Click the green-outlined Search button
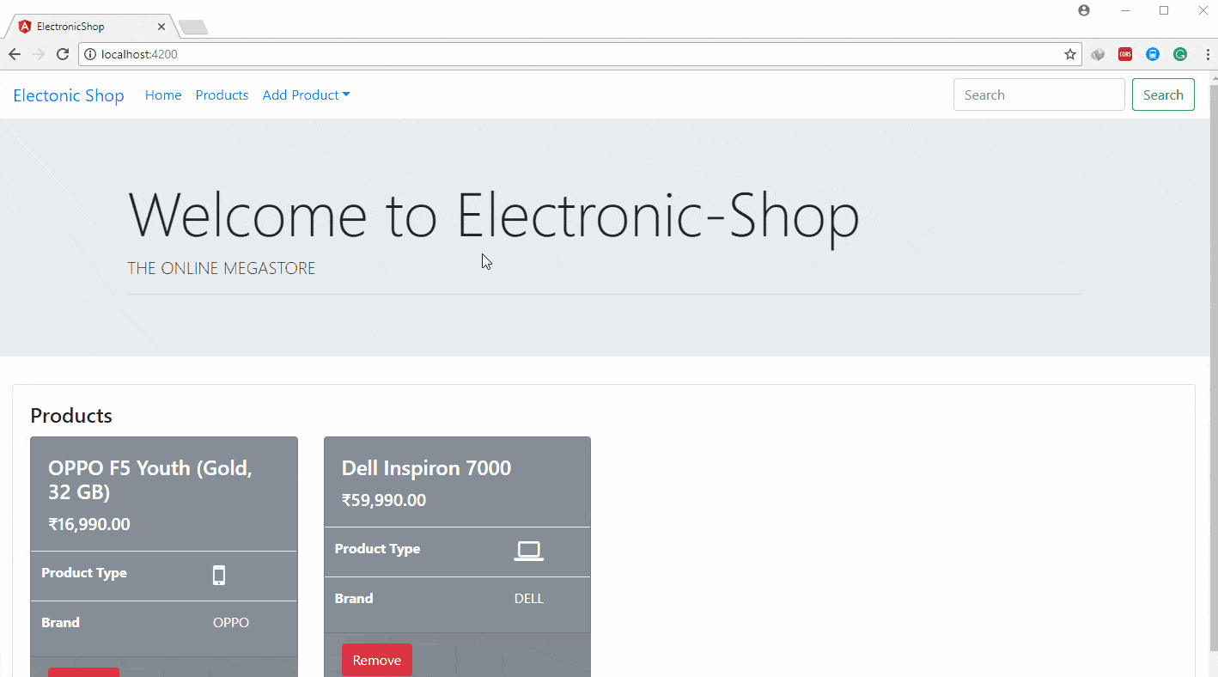This screenshot has height=677, width=1218. [x=1163, y=95]
